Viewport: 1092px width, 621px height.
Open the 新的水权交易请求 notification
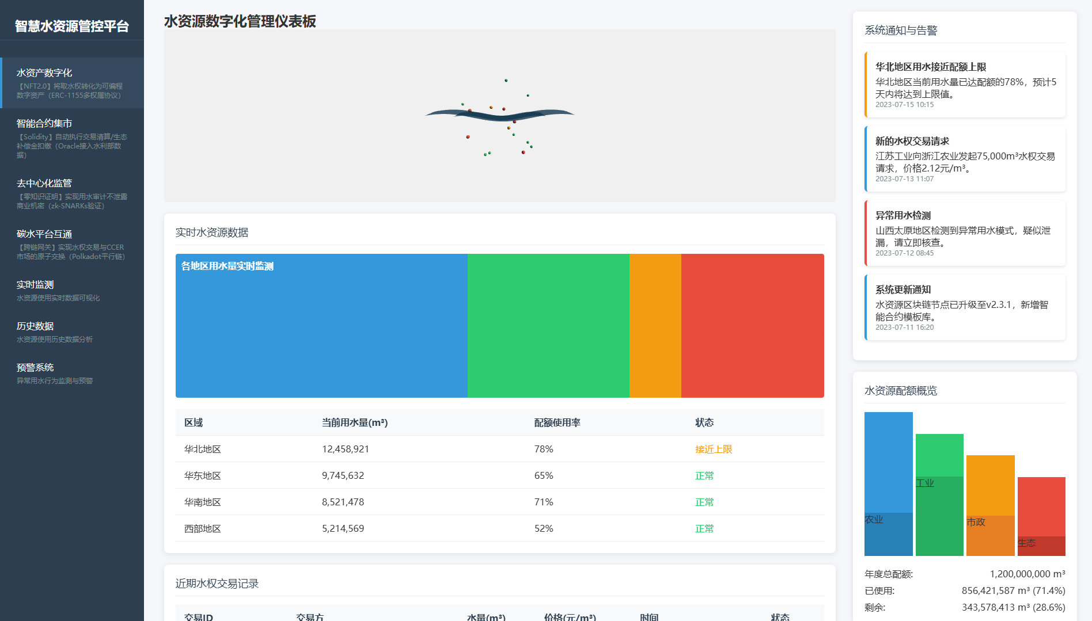(965, 159)
